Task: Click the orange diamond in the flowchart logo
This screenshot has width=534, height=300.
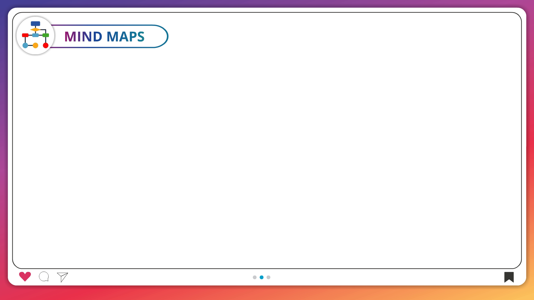Action: (x=35, y=29)
